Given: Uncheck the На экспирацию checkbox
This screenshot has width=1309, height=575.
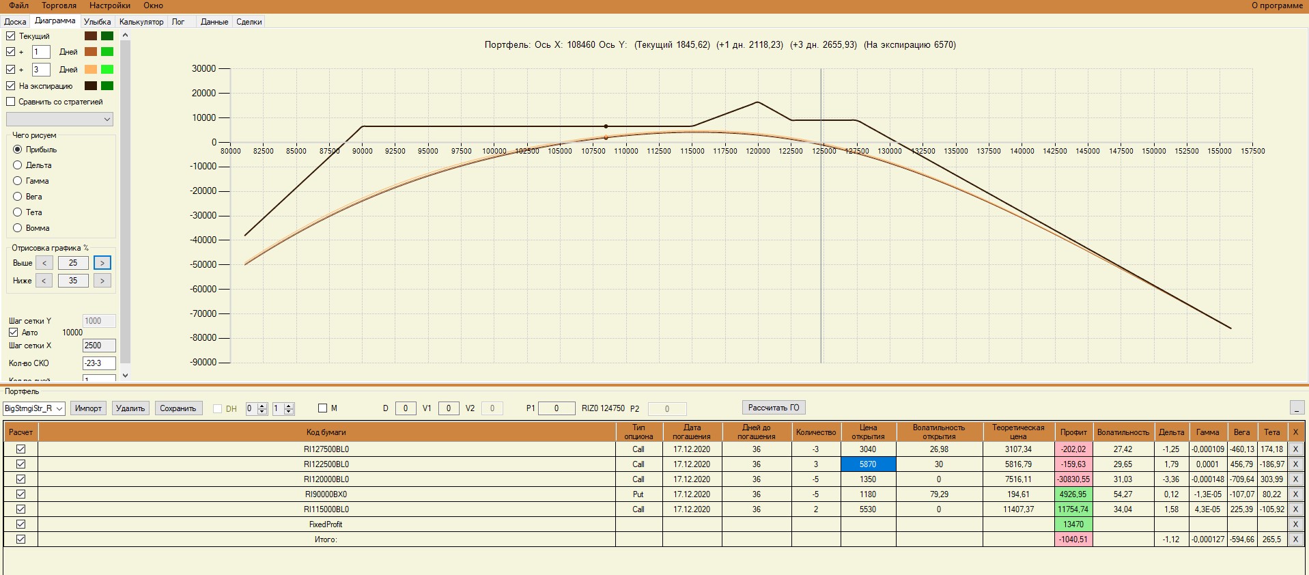Looking at the screenshot, I should (x=10, y=85).
